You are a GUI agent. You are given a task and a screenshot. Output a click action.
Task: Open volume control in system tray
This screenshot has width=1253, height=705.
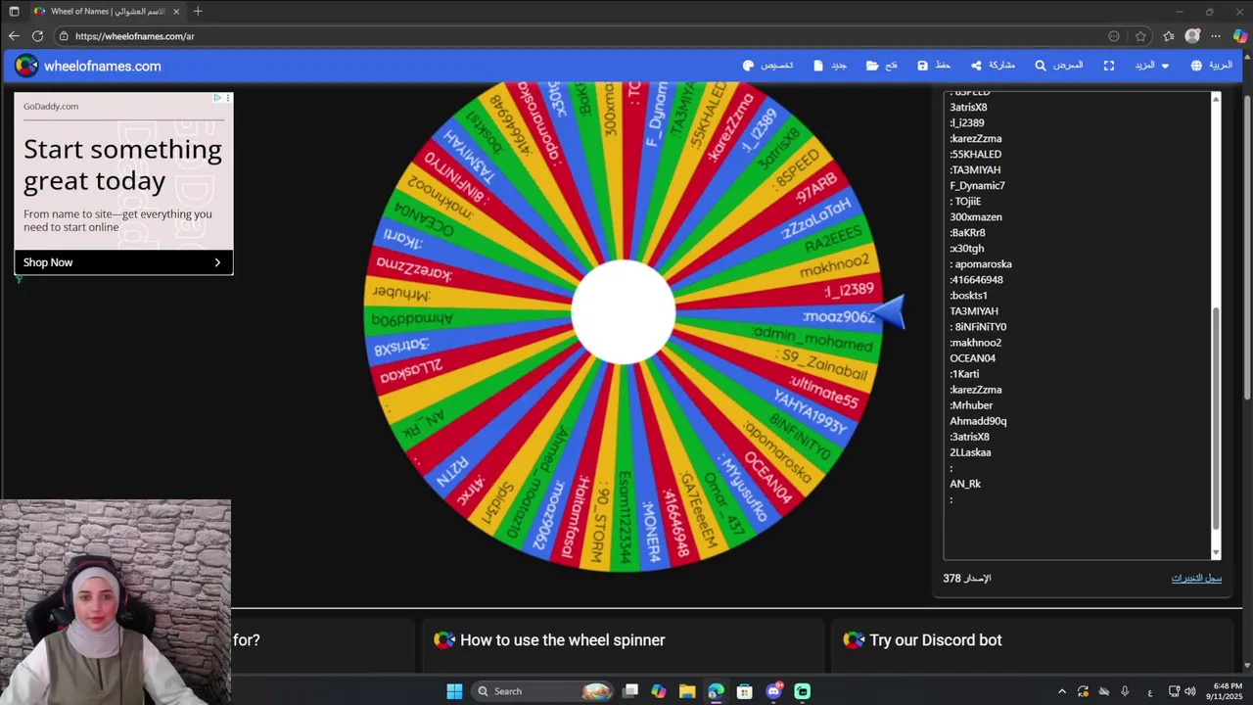click(x=1190, y=691)
